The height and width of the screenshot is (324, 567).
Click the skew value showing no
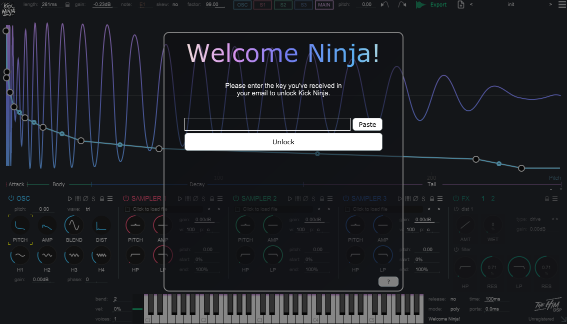click(x=175, y=4)
